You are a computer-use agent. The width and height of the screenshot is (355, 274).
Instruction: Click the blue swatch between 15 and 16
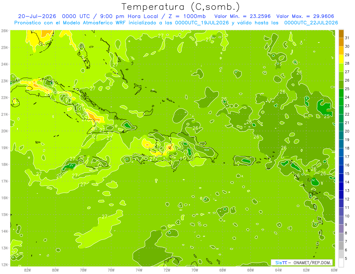pos(341,169)
